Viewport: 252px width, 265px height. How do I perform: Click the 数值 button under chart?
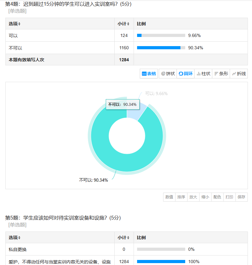coord(169,197)
